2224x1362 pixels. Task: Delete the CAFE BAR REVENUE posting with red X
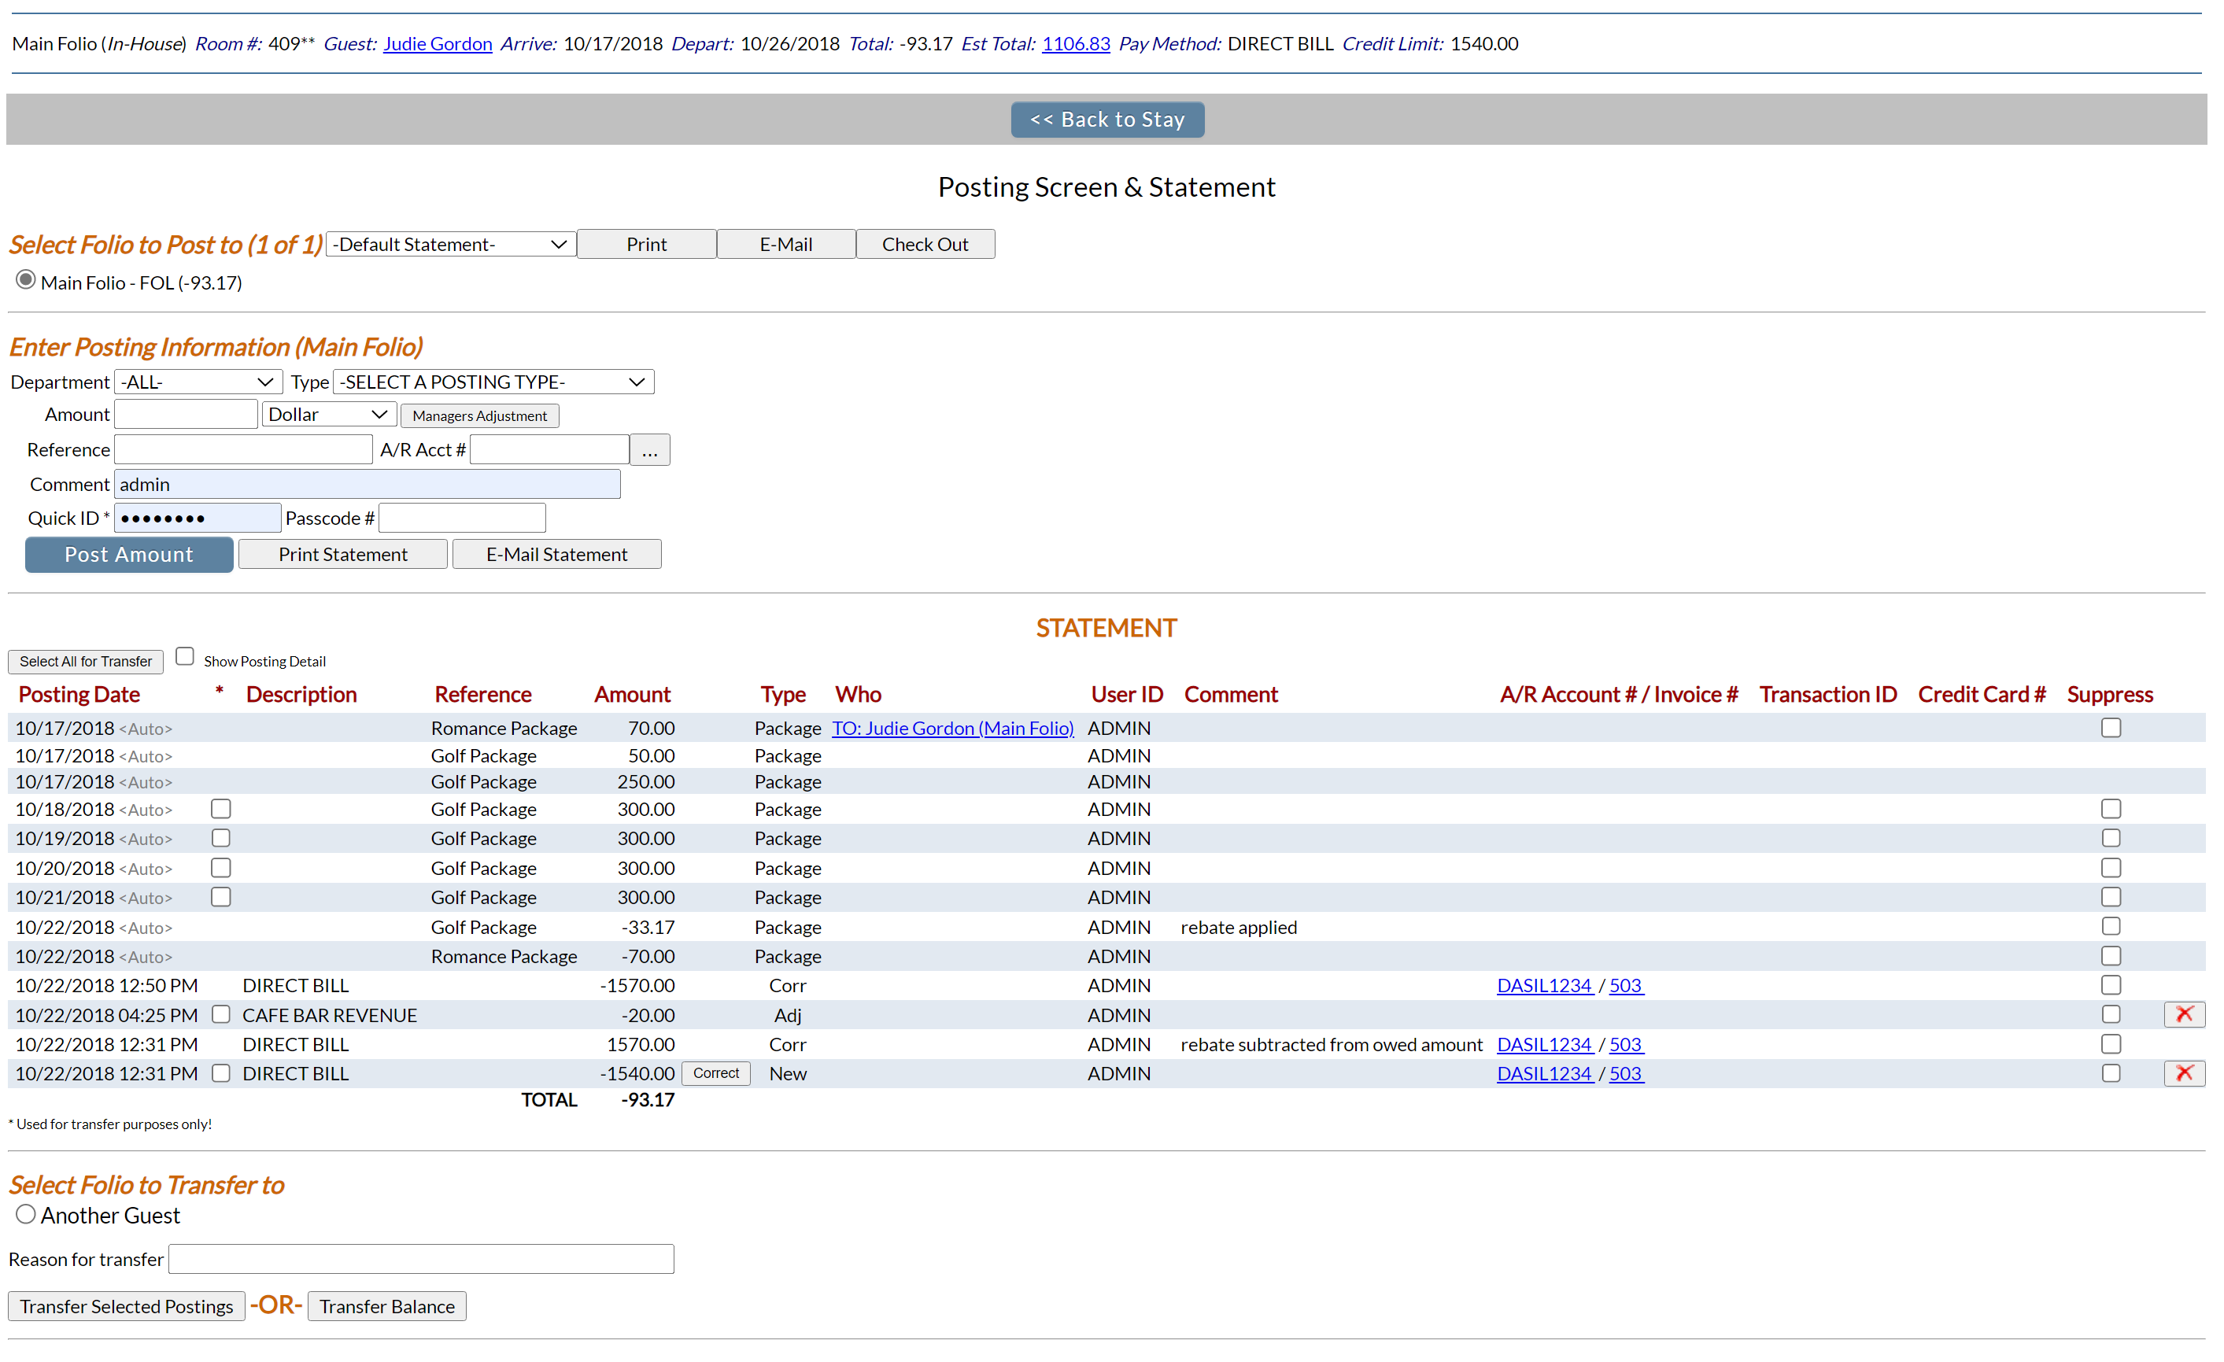pos(2183,1014)
